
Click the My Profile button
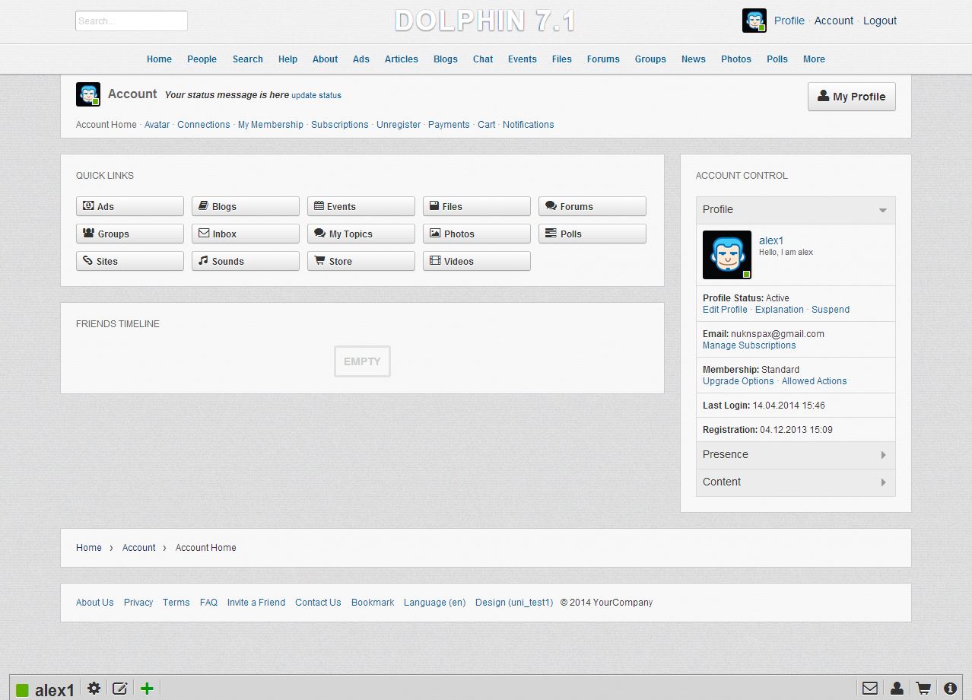click(x=851, y=97)
